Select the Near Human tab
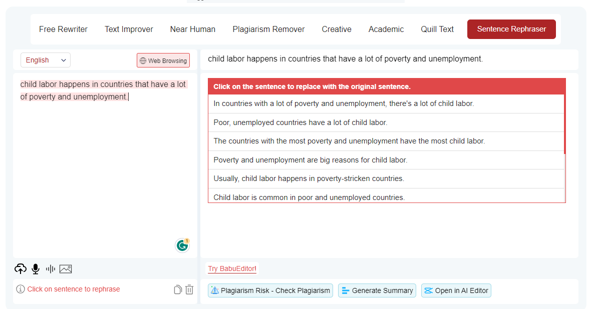This screenshot has width=589, height=309. [x=193, y=29]
